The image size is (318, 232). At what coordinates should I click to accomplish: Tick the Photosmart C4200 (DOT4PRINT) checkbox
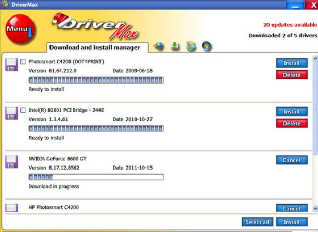[23, 62]
